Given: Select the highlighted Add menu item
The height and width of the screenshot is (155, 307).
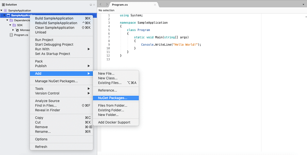Looking at the screenshot, I should pyautogui.click(x=61, y=74).
